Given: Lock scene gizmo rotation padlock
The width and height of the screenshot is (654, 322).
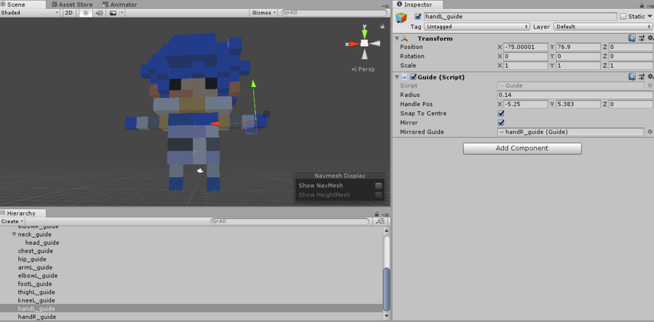Looking at the screenshot, I should [382, 26].
